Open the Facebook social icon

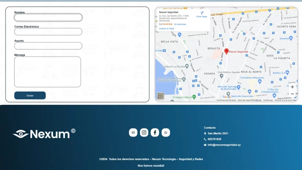(155, 133)
